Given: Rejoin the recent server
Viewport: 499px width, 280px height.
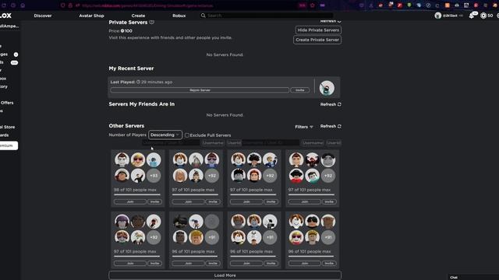Looking at the screenshot, I should 200,90.
